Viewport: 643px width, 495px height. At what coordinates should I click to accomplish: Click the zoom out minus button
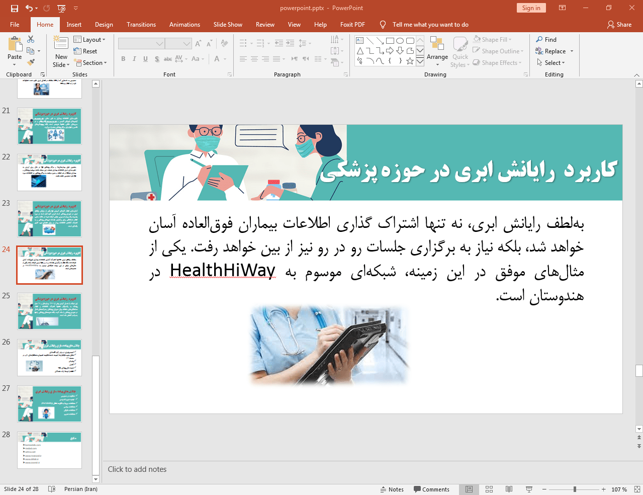click(544, 489)
